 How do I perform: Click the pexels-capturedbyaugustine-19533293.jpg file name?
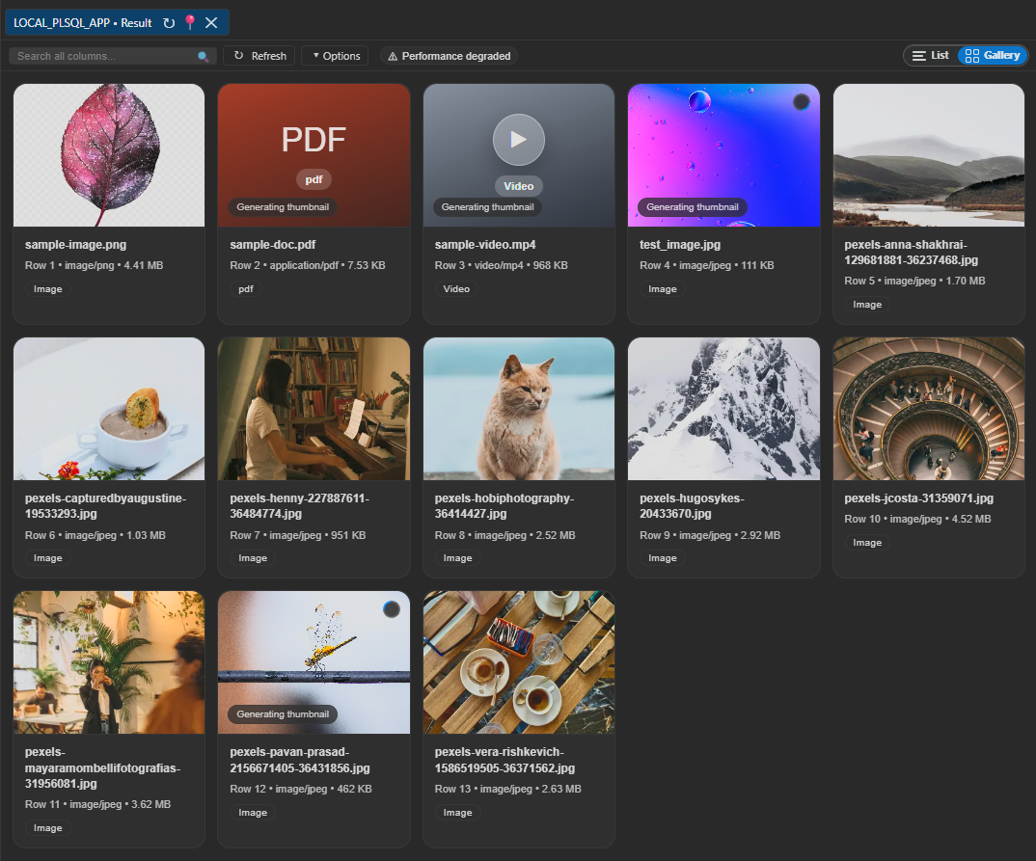pyautogui.click(x=106, y=506)
